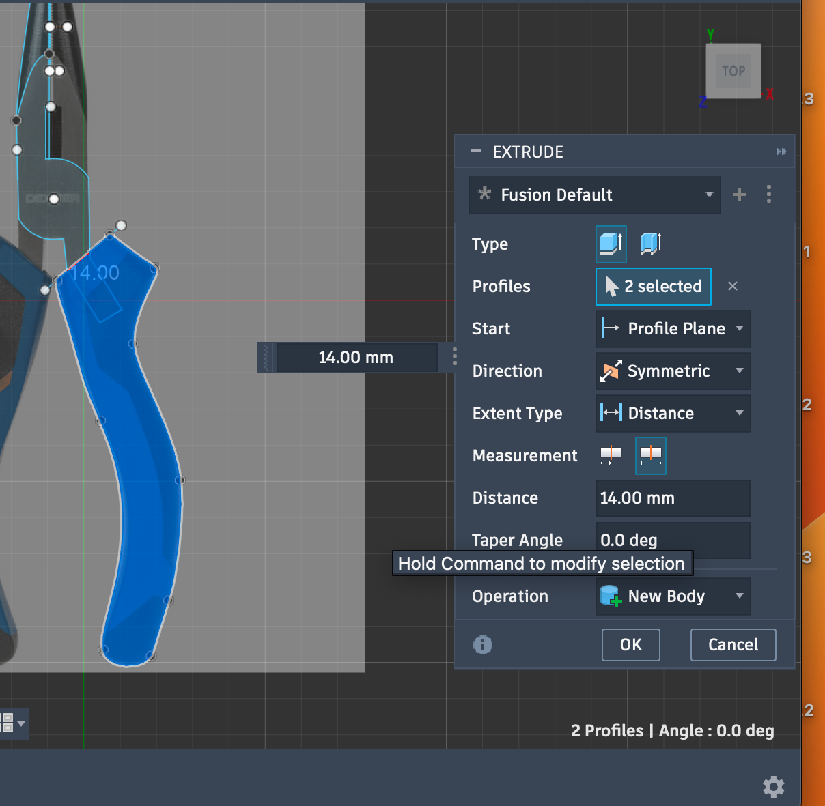Collapse the Extrude dialog with minus icon

(x=476, y=152)
